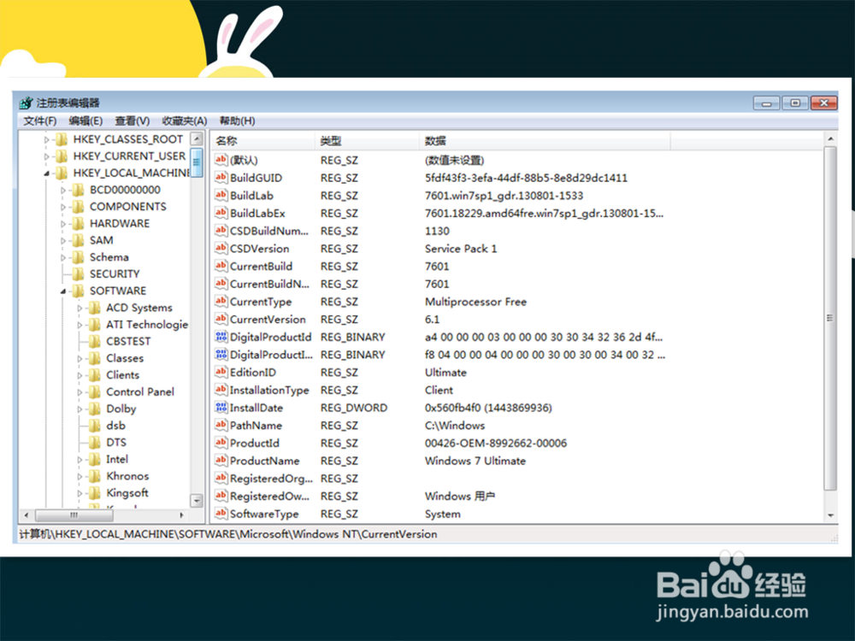Click the SOFTWARE folder icon

point(78,291)
